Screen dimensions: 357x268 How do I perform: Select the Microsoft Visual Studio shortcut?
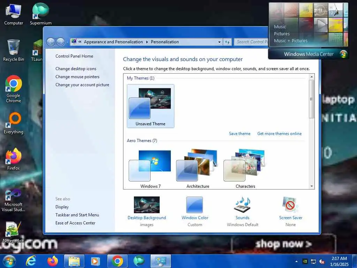point(14,201)
